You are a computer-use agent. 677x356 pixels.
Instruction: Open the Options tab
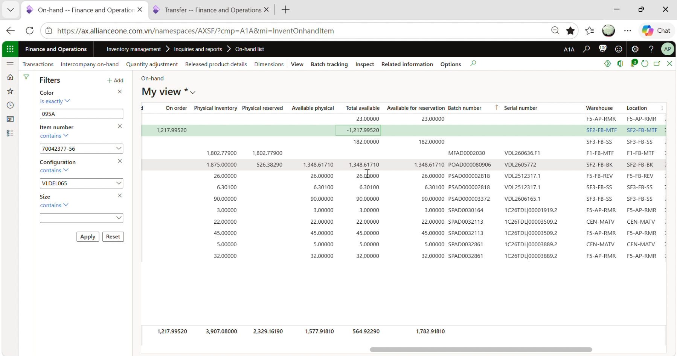coord(451,64)
